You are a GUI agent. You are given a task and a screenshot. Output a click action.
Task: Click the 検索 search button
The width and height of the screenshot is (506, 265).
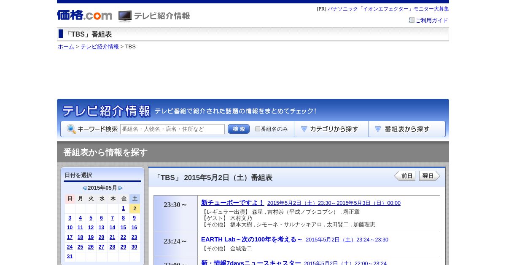[239, 129]
